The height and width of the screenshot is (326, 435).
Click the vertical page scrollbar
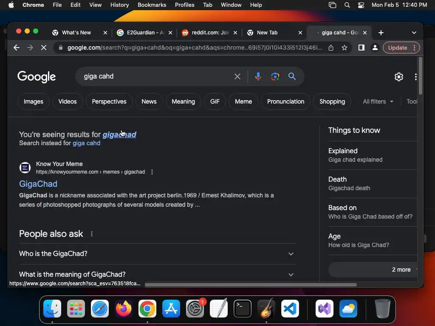point(421,76)
